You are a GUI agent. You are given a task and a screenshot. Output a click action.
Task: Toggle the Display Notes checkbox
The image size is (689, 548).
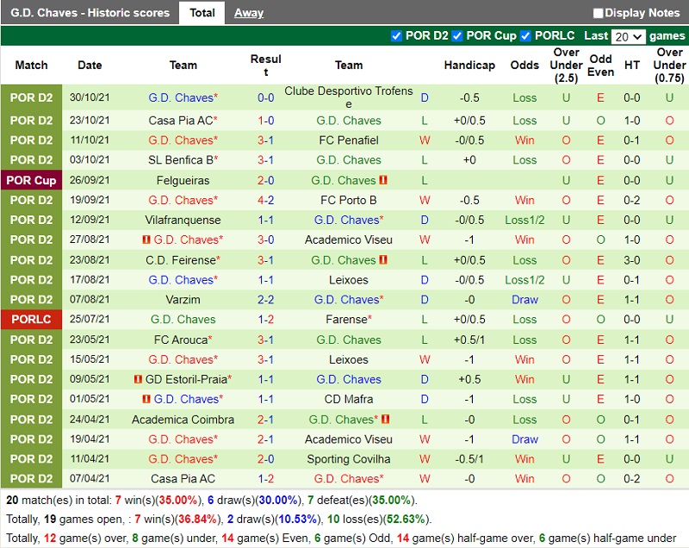[598, 13]
